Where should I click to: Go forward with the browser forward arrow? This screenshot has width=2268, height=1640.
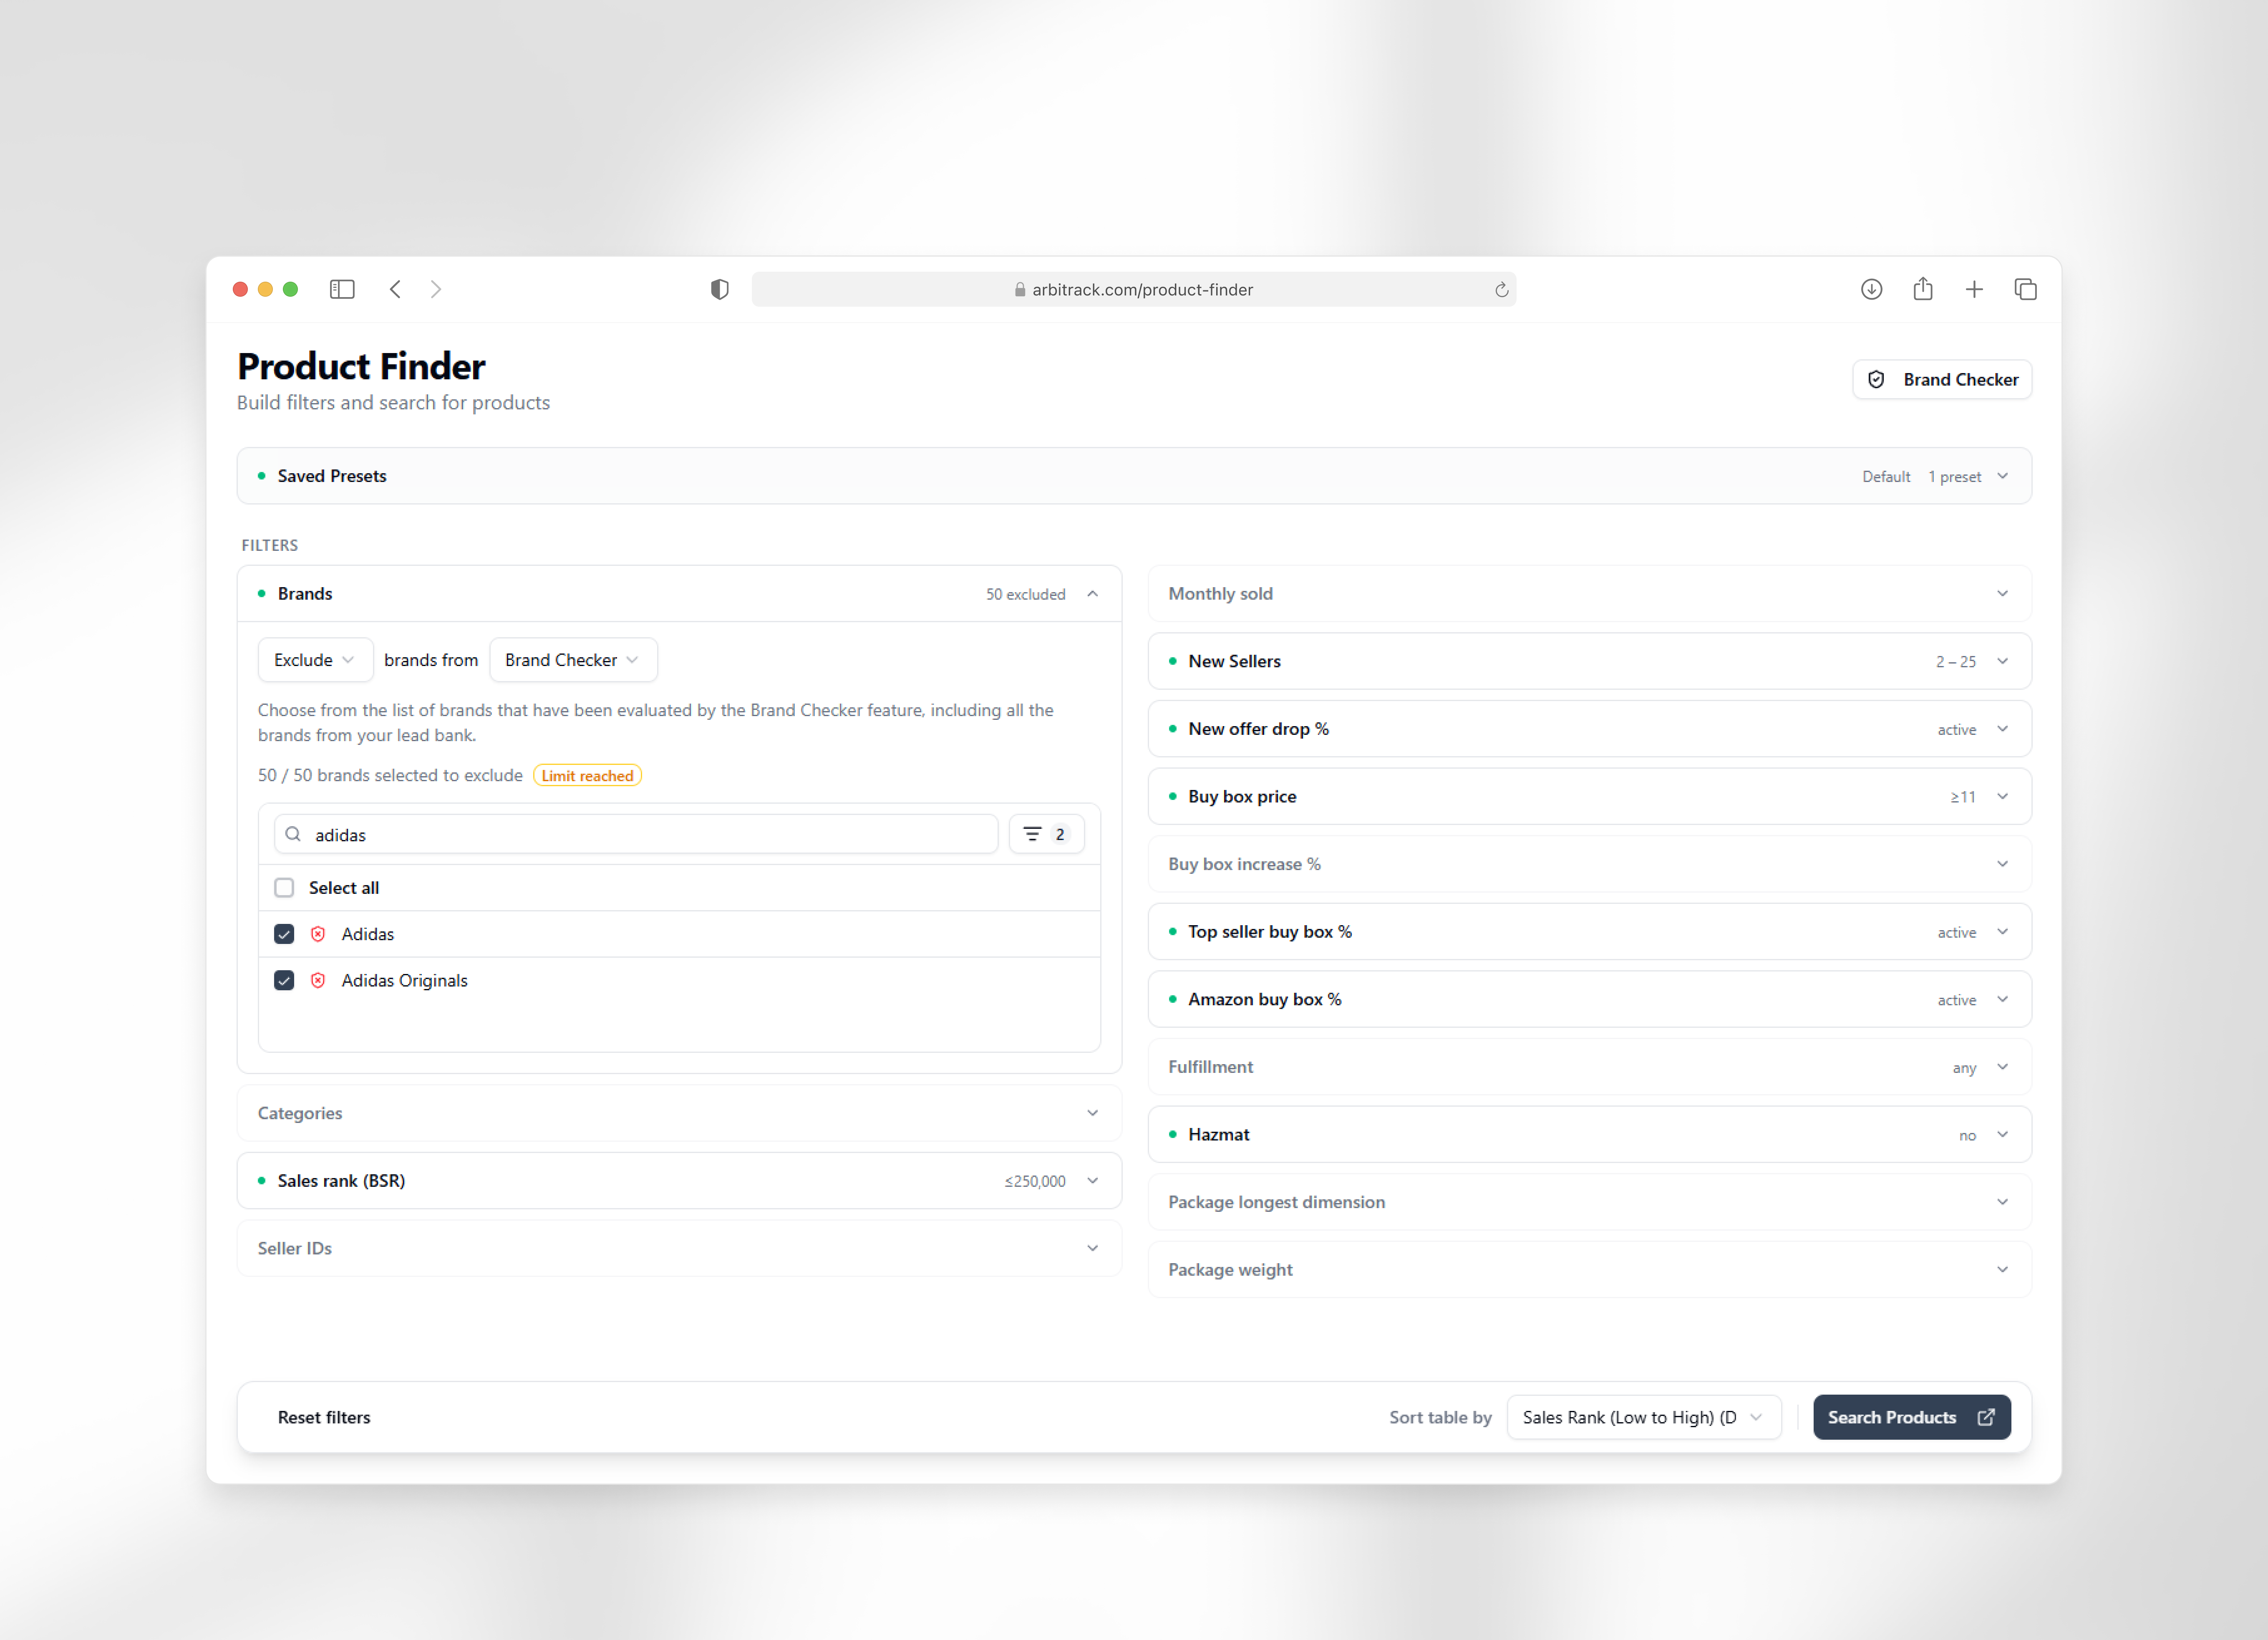(436, 289)
